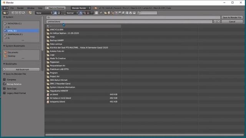Click the horizontal scrollbar of file list
Image resolution: width=246 pixels, height=138 pixels.
pos(145,135)
